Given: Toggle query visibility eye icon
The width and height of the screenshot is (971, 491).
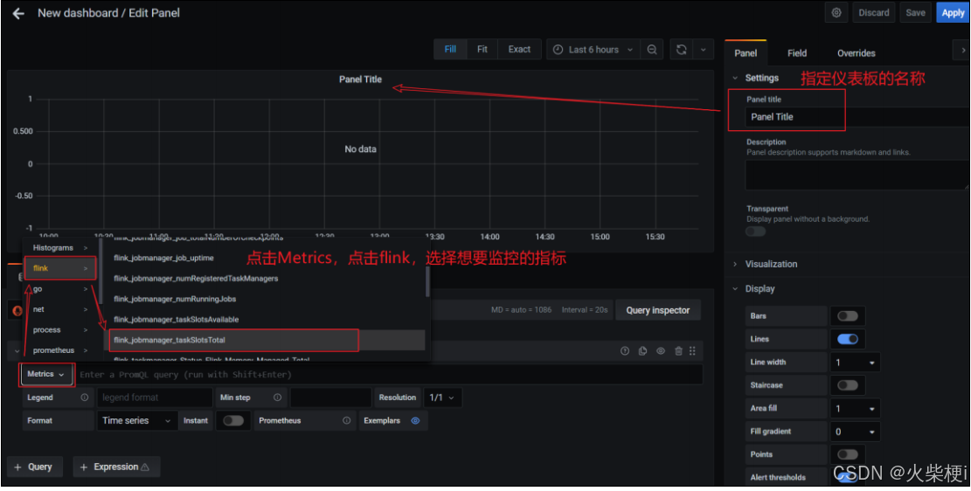Looking at the screenshot, I should point(660,351).
